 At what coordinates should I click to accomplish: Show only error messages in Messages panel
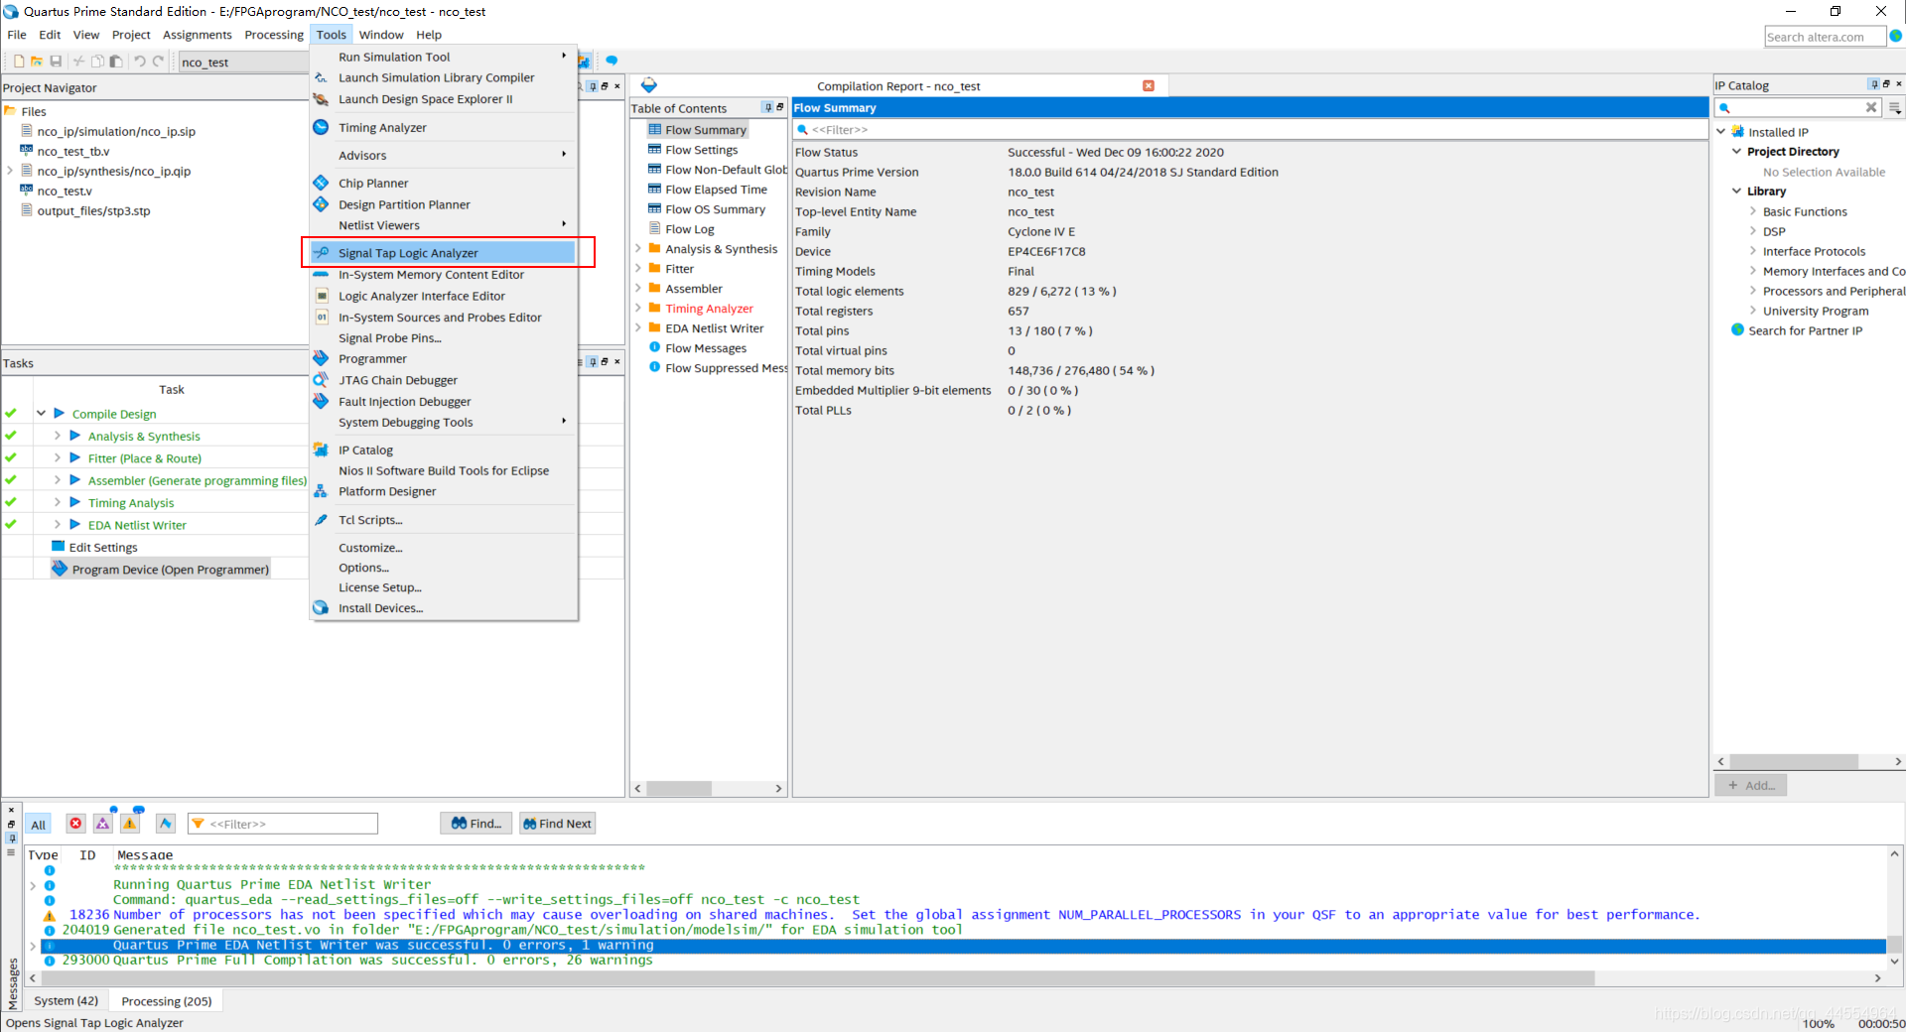tap(75, 824)
